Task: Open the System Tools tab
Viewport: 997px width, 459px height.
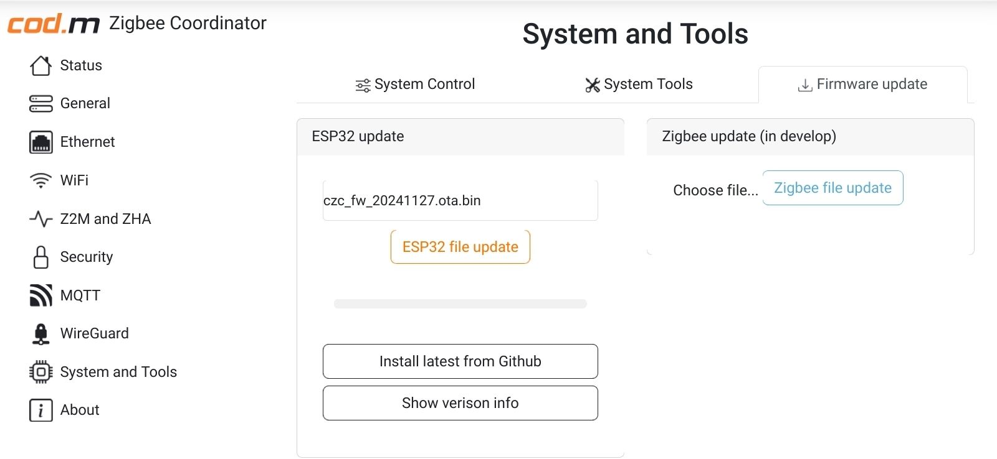Action: click(x=639, y=85)
